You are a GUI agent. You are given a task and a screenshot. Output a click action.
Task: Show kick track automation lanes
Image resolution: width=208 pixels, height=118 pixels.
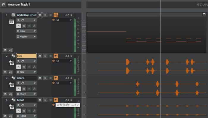point(10,72)
